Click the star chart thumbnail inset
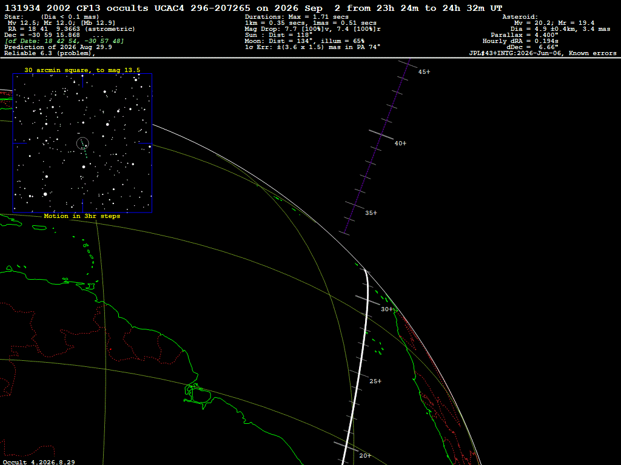 coord(82,143)
